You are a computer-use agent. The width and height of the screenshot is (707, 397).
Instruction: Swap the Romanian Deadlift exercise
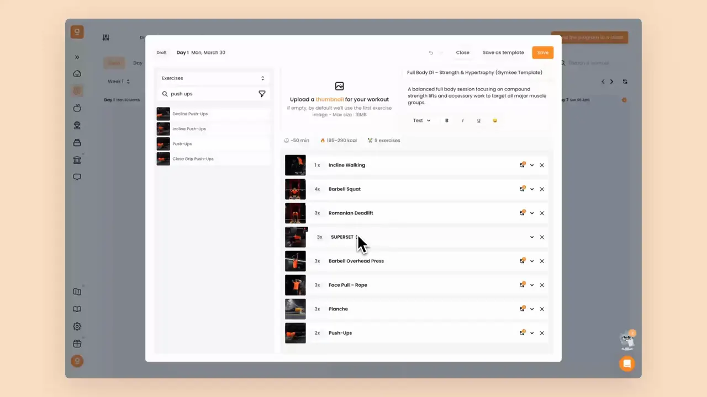tap(522, 213)
